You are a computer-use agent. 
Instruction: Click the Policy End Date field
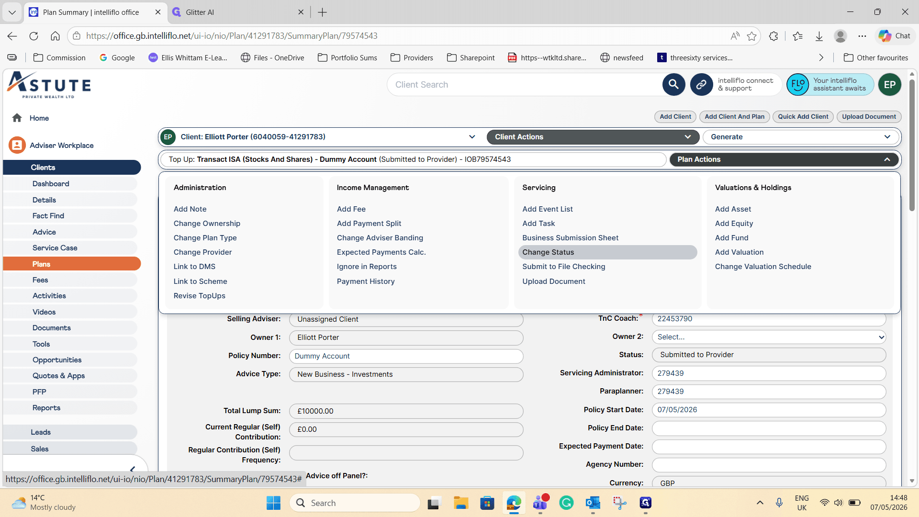(769, 428)
